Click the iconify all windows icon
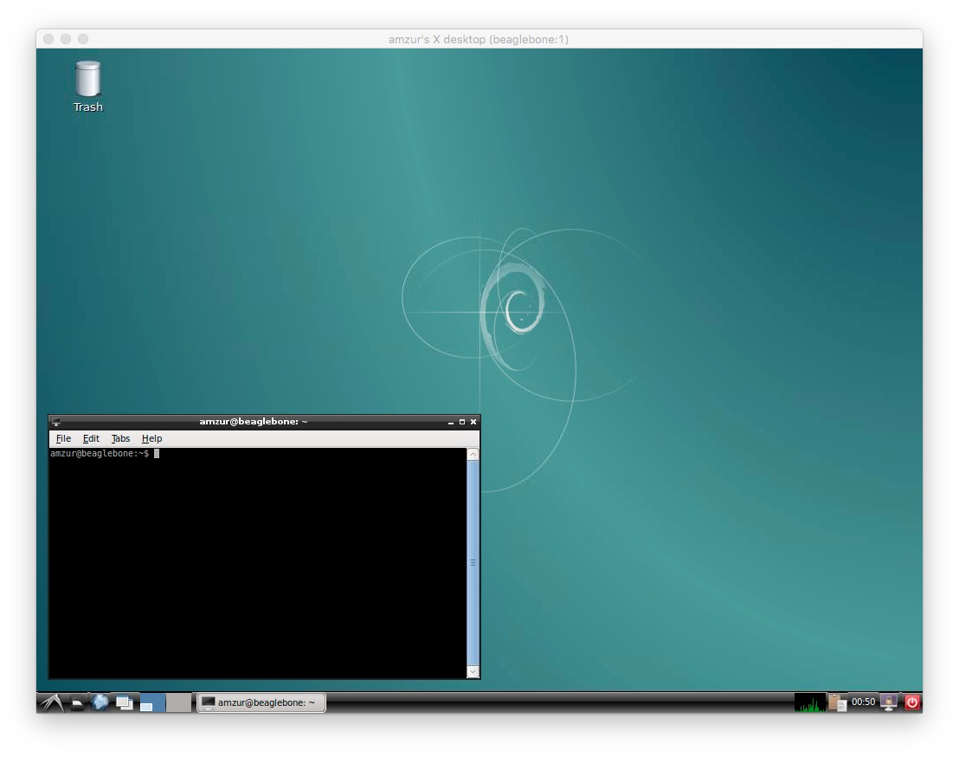This screenshot has height=757, width=959. click(125, 703)
